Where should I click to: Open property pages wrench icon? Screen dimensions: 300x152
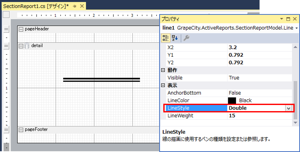(186, 38)
